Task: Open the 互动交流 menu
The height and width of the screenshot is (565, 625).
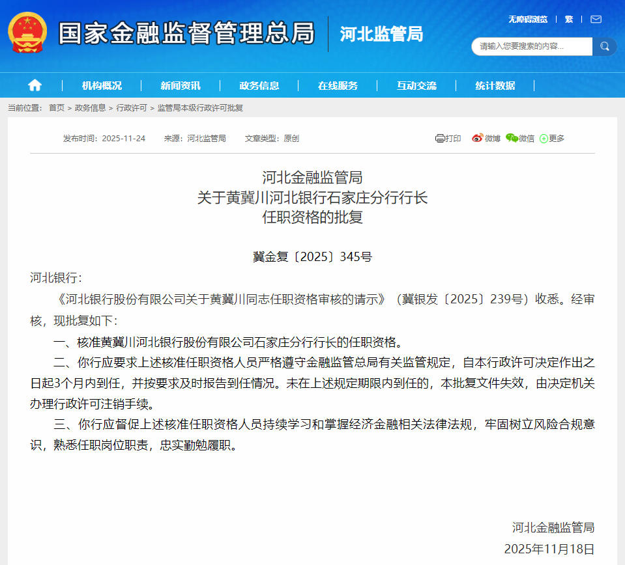Action: pyautogui.click(x=416, y=85)
